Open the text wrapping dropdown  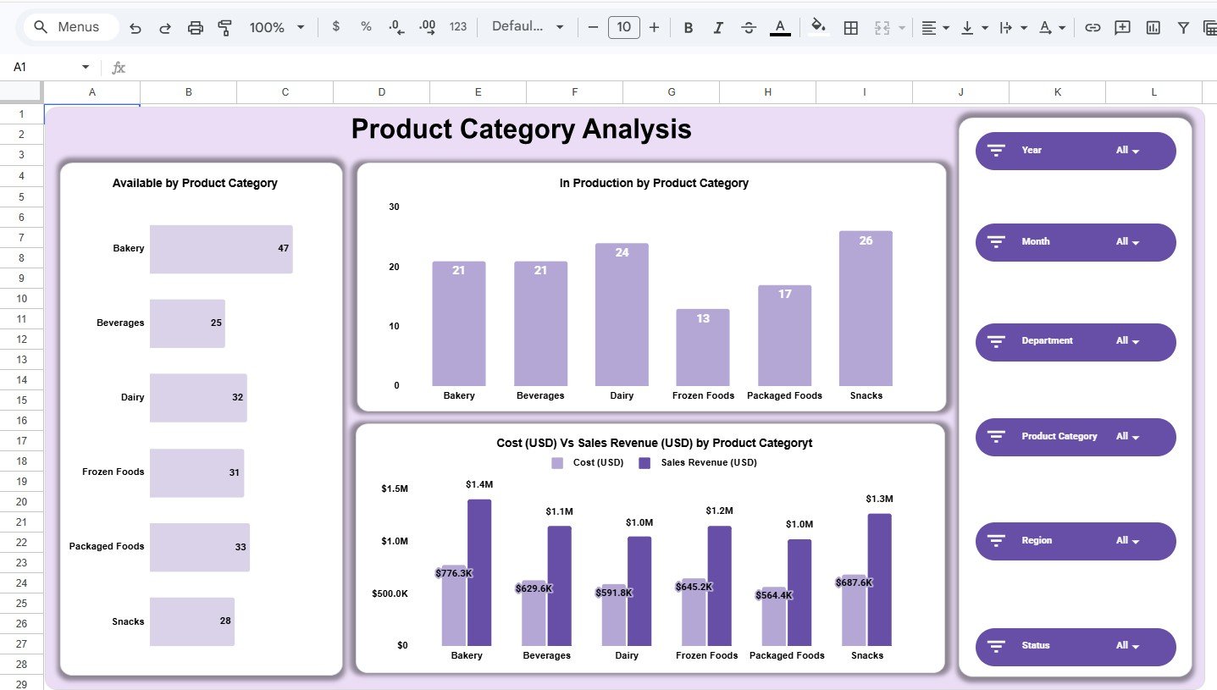click(1014, 28)
